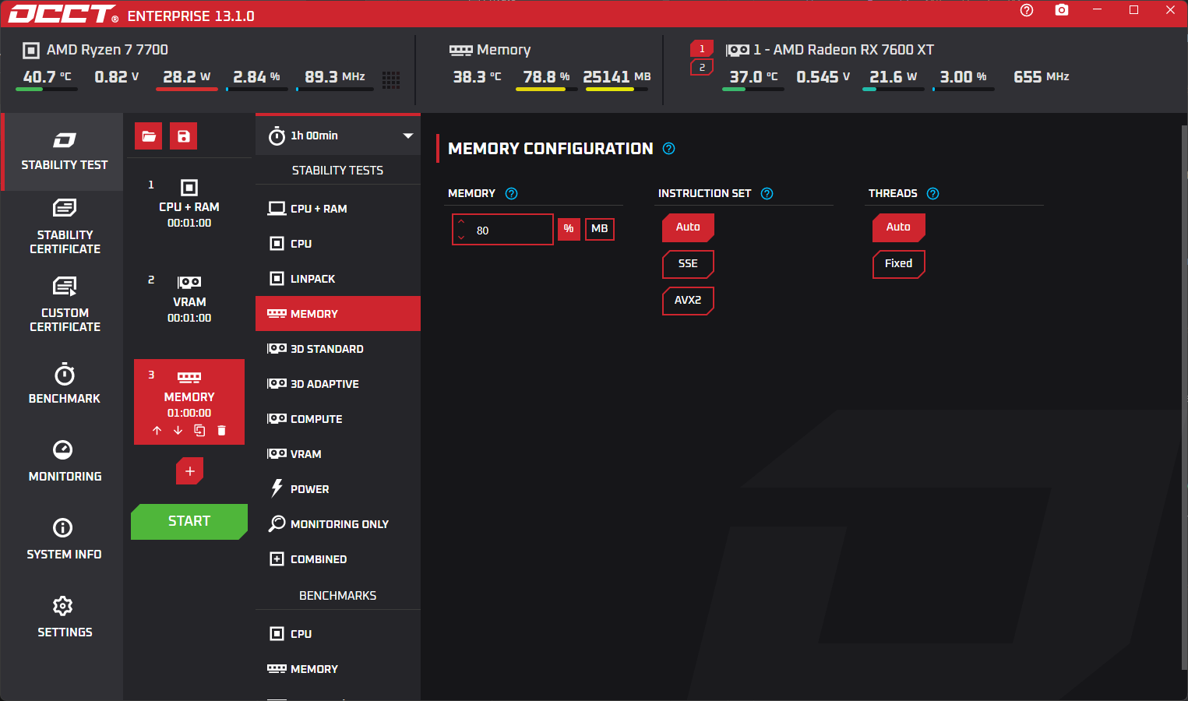Click the CPU power 28.2 W reading
The height and width of the screenshot is (701, 1188).
coord(187,77)
